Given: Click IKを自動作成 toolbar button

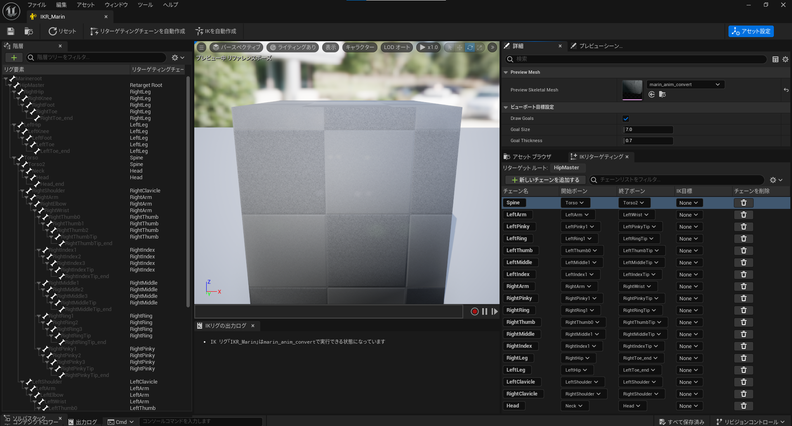Looking at the screenshot, I should [216, 31].
